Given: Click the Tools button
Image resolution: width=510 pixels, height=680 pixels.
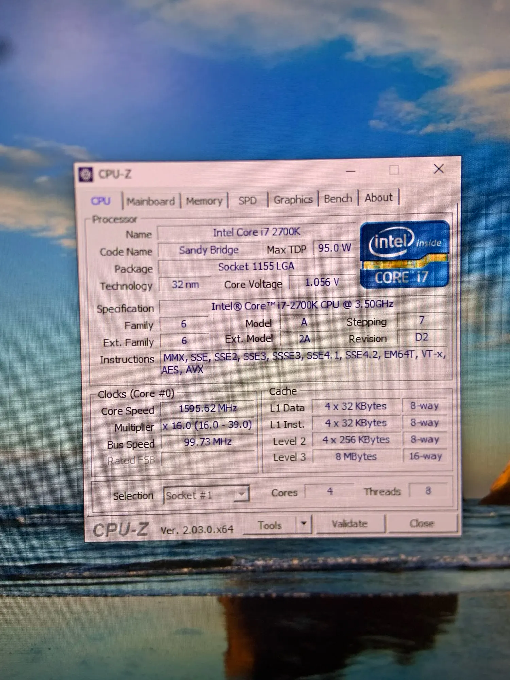Looking at the screenshot, I should [x=270, y=525].
